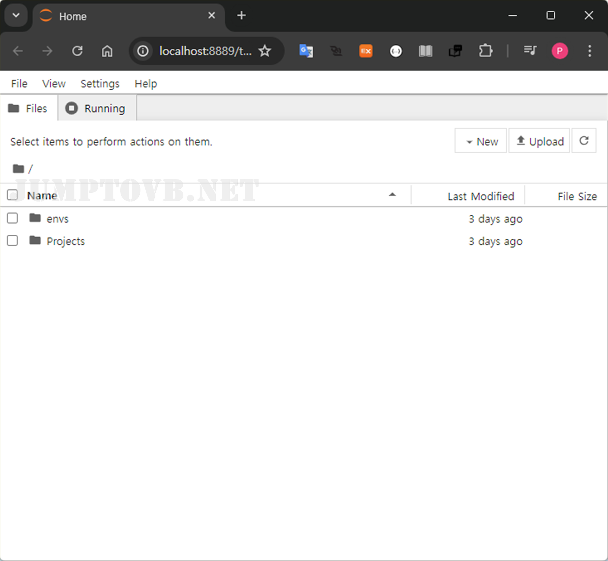Screen dimensions: 608x561
Task: Open Chrome three-dot menu
Action: (589, 51)
